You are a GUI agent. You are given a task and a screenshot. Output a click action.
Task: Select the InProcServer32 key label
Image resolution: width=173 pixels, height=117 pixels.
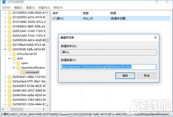pyautogui.click(x=27, y=54)
